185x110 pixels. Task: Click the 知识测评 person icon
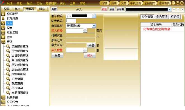[3, 14]
